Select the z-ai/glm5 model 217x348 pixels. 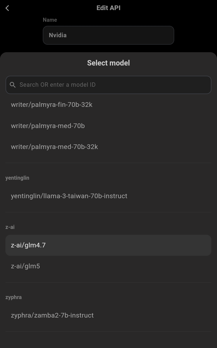(x=25, y=266)
